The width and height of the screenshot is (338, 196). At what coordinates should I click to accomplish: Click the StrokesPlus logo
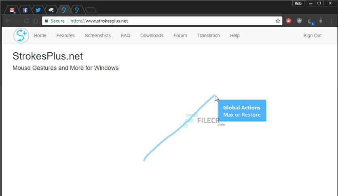click(21, 36)
